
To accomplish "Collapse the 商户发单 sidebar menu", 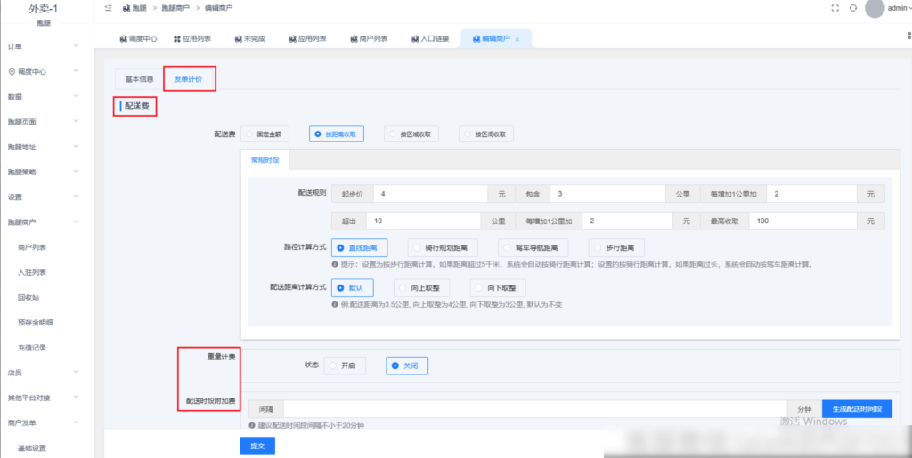I will click(x=46, y=422).
